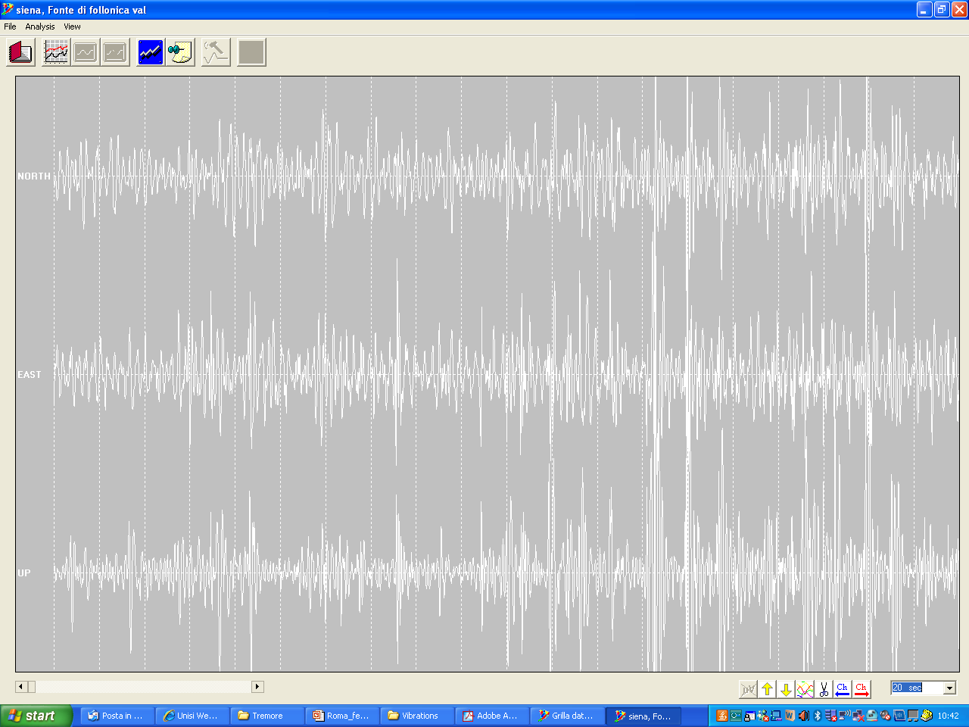Select the scissors cut tool

[x=824, y=689]
